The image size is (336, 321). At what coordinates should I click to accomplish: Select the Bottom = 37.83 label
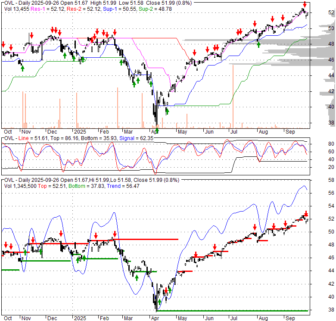click(x=86, y=186)
